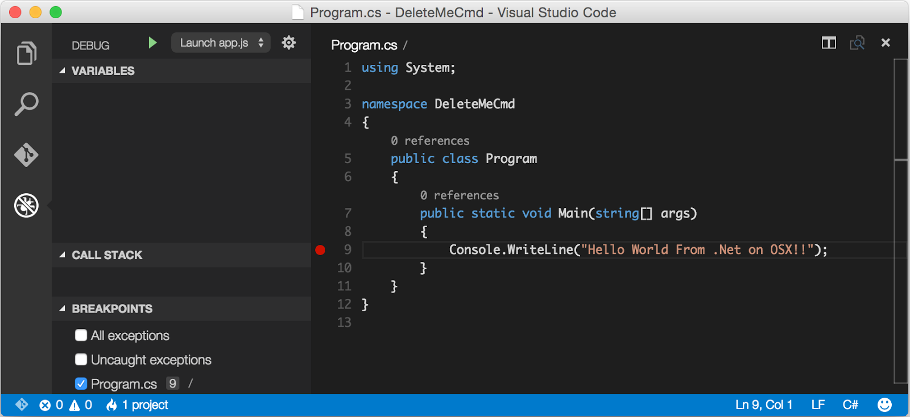Screen dimensions: 910x417
Task: Disable the Program.cs line 9 breakpoint
Action: [x=81, y=383]
